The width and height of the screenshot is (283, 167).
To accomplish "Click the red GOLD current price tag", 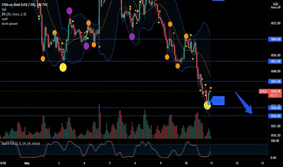I will [x=263, y=91].
